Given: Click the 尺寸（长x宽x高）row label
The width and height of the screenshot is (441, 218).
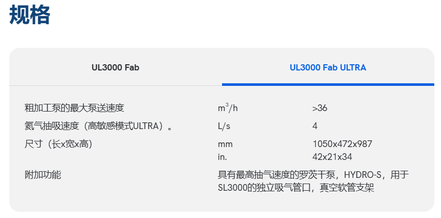Looking at the screenshot, I should 58,144.
